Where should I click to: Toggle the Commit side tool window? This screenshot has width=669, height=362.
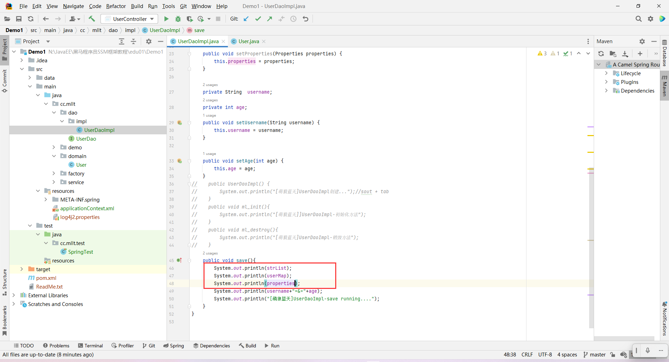coord(5,81)
